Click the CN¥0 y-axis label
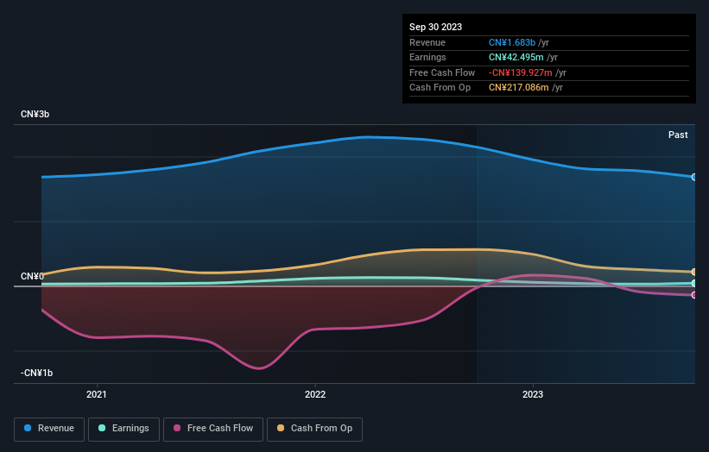Image resolution: width=709 pixels, height=452 pixels. coord(32,276)
